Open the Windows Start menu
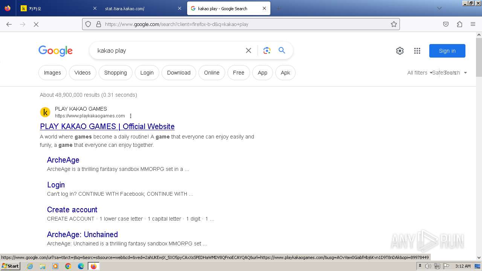 click(x=11, y=266)
